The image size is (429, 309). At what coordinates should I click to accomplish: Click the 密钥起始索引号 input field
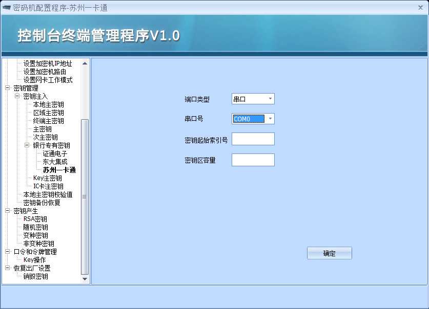(253, 139)
